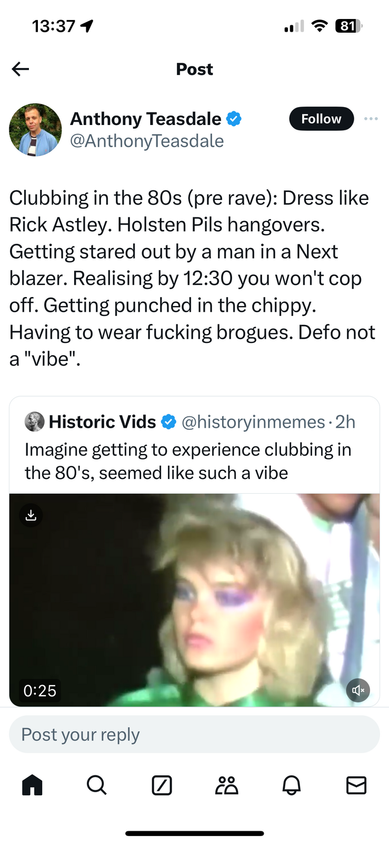Viewport: 389px width, 844px height.
Task: Open the Search tab
Action: pos(97,785)
